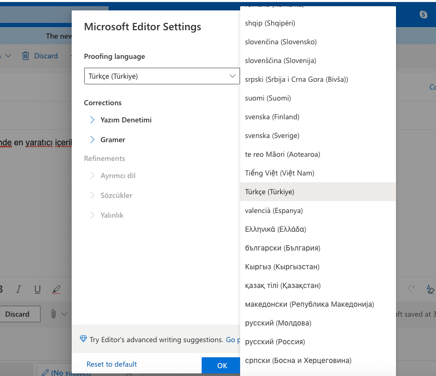Toggle italic formatting
The image size is (436, 376).
(19, 290)
